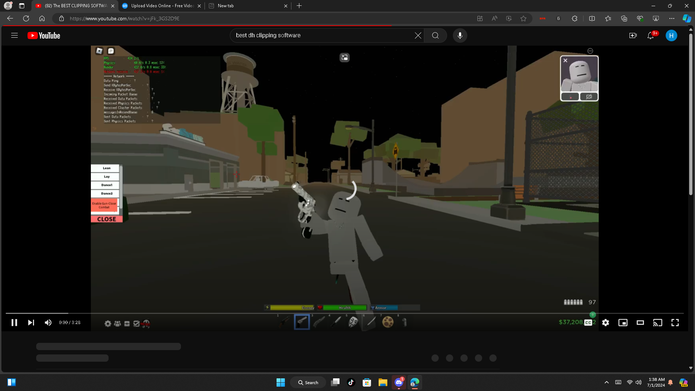Launch TikTok from the taskbar

351,382
